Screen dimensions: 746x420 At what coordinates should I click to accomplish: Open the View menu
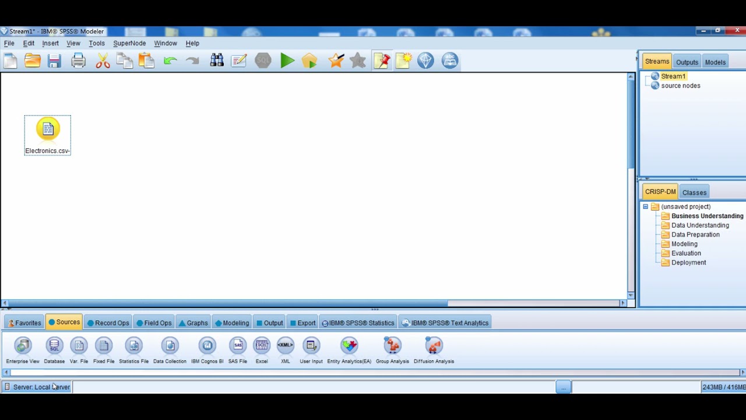point(73,43)
